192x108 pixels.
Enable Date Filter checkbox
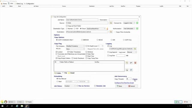coord(86,54)
